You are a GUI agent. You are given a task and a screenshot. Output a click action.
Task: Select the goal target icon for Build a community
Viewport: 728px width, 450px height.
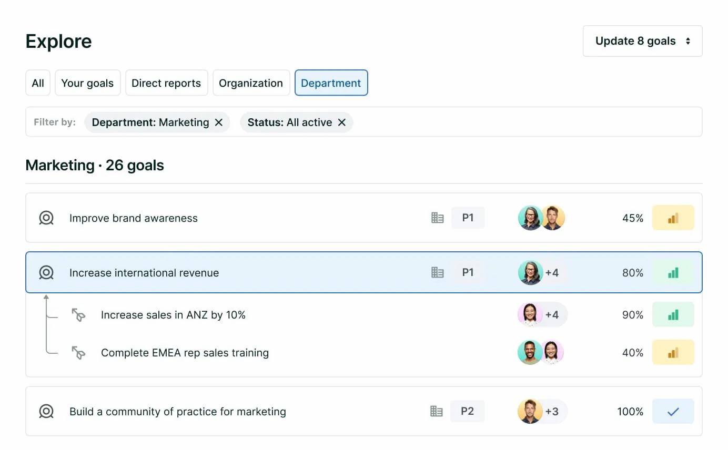pos(46,412)
